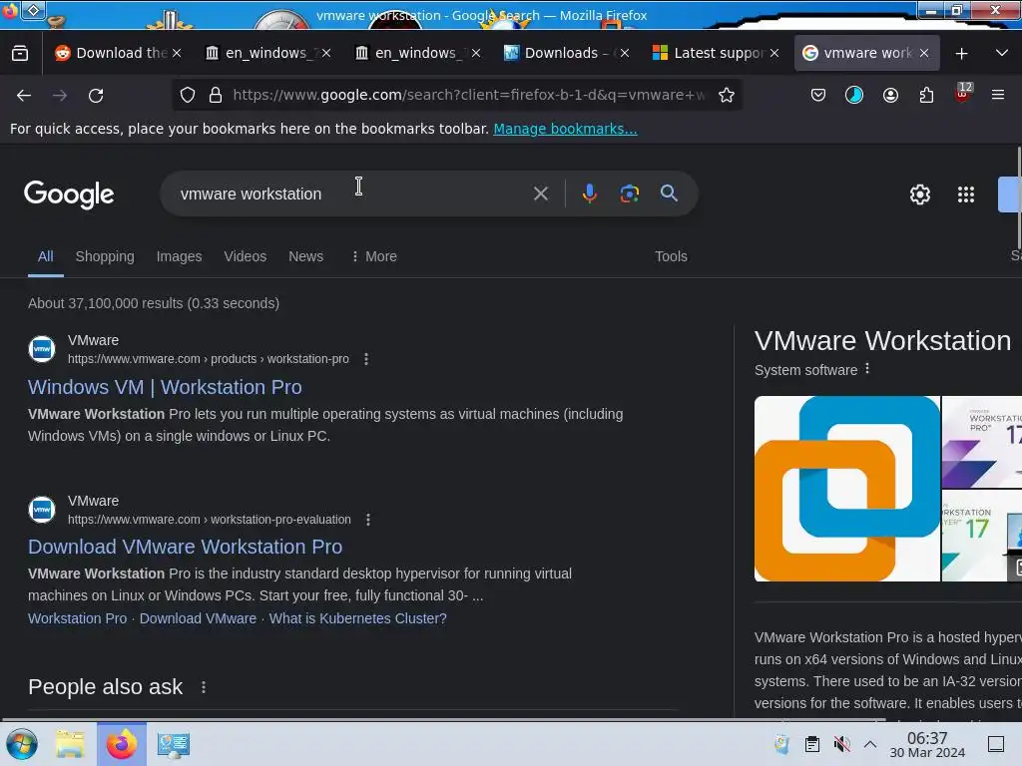Image resolution: width=1022 pixels, height=766 pixels.
Task: Close the vmware workstation browser tab
Action: [923, 53]
